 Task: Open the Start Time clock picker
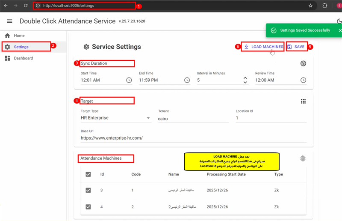click(129, 80)
